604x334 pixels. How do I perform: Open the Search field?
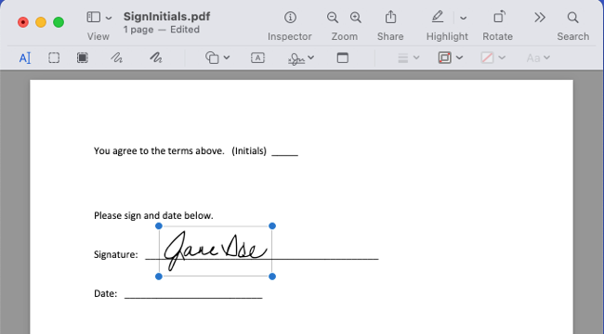572,18
